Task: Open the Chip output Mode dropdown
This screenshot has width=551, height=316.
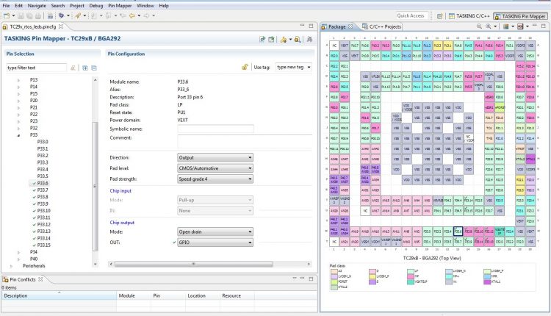Action: (215, 231)
